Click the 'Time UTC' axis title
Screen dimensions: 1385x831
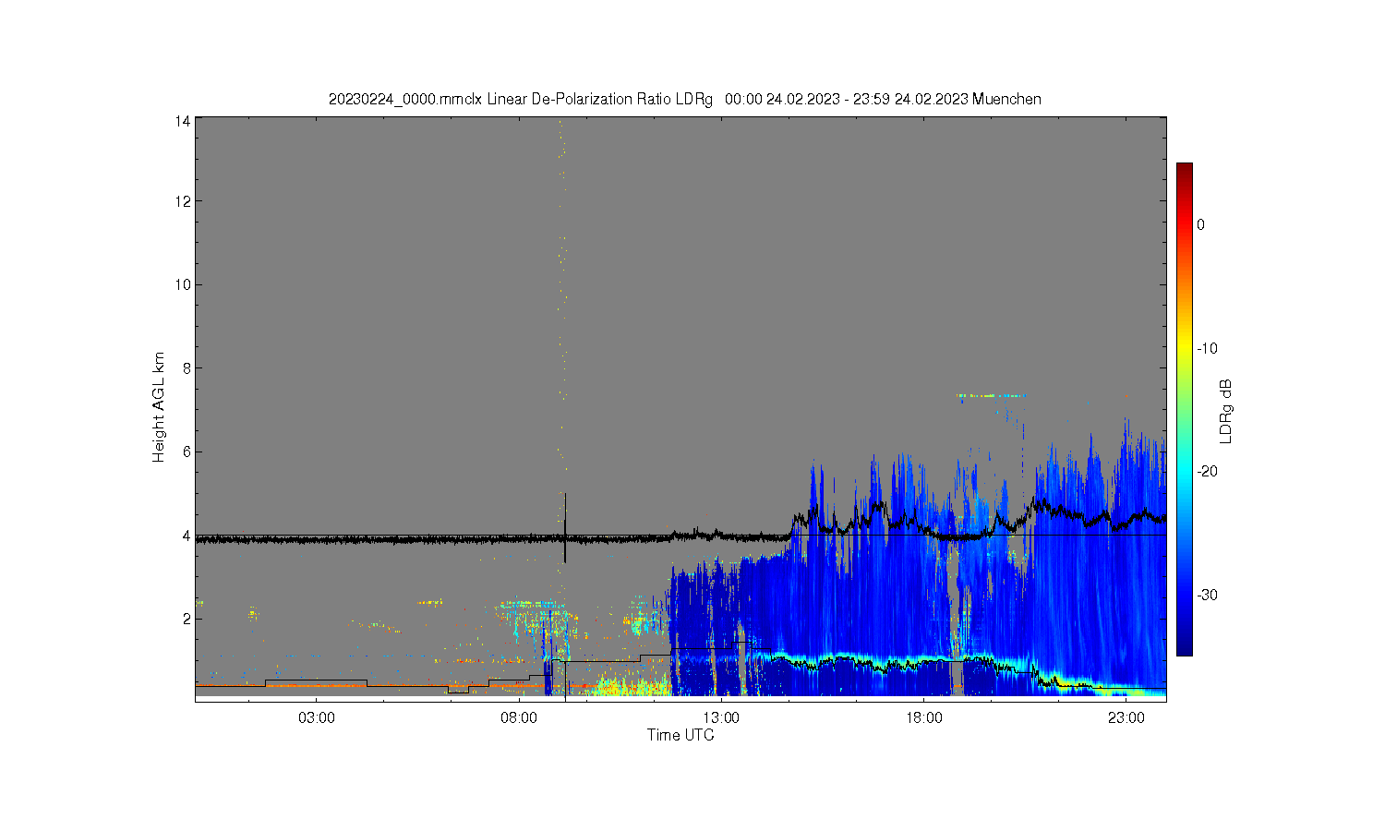[x=680, y=735]
